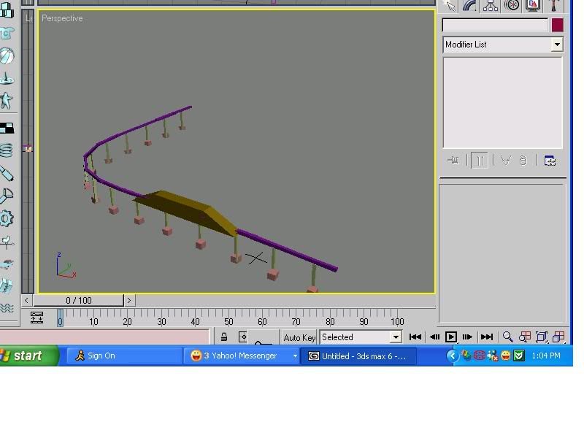The width and height of the screenshot is (584, 438).
Task: Click the damper piston icon in the left toolbar
Action: pos(7,173)
